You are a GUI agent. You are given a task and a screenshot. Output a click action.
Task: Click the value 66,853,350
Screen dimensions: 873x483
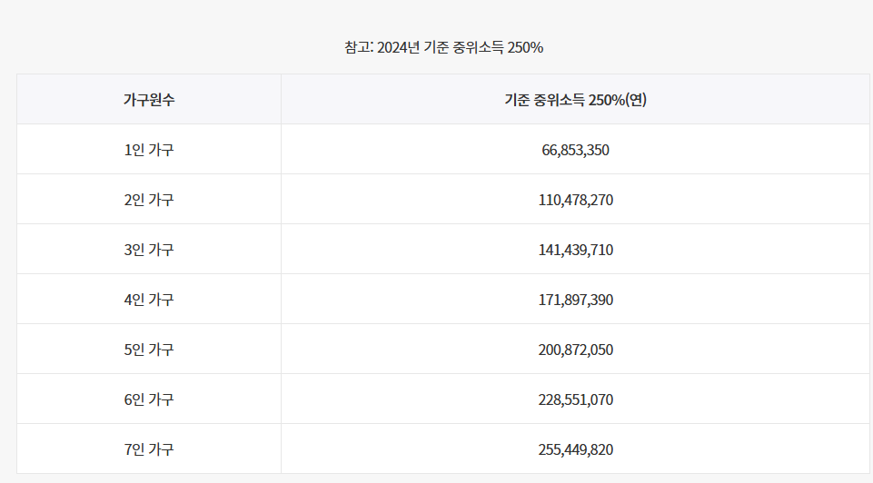coord(575,150)
